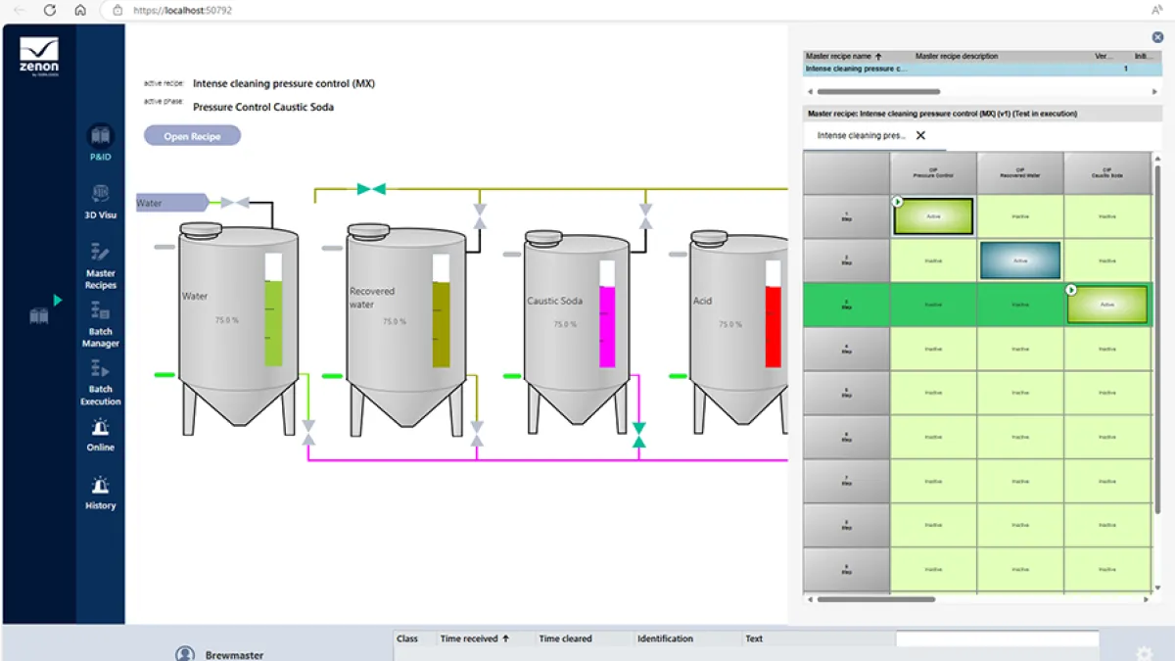Click the valve below the Water tank outlet

click(x=308, y=433)
